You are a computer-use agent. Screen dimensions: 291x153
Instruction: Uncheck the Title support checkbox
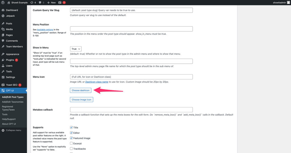pyautogui.click(x=71, y=127)
